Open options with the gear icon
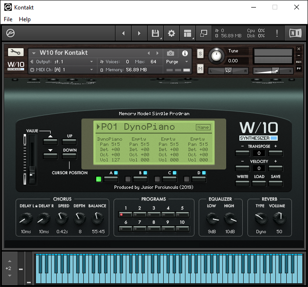Image resolution: width=308 pixels, height=287 pixels. click(x=171, y=34)
